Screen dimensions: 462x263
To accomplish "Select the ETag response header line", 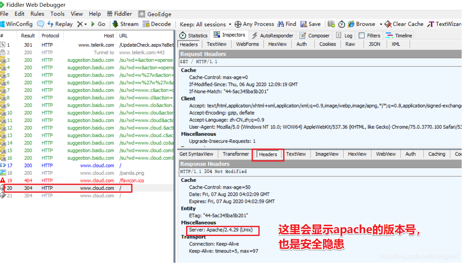I will 219,216.
